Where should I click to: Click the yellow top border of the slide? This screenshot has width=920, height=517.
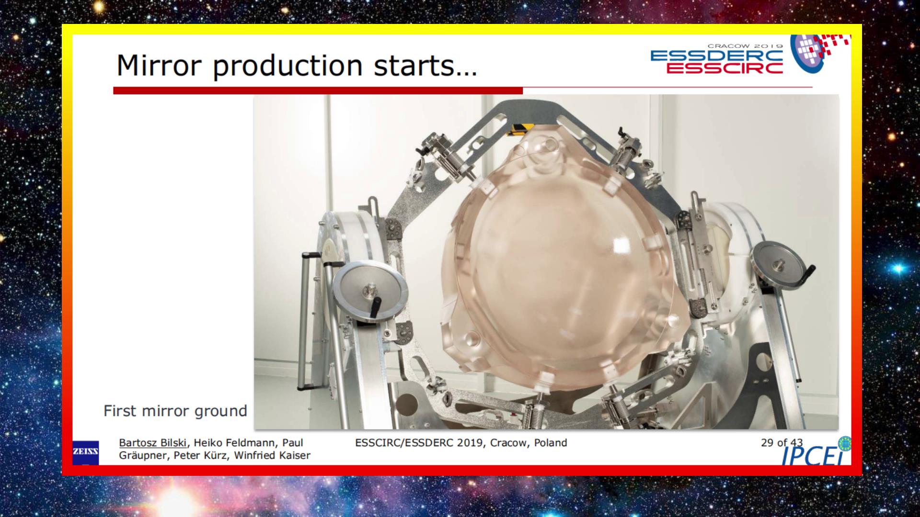point(460,29)
